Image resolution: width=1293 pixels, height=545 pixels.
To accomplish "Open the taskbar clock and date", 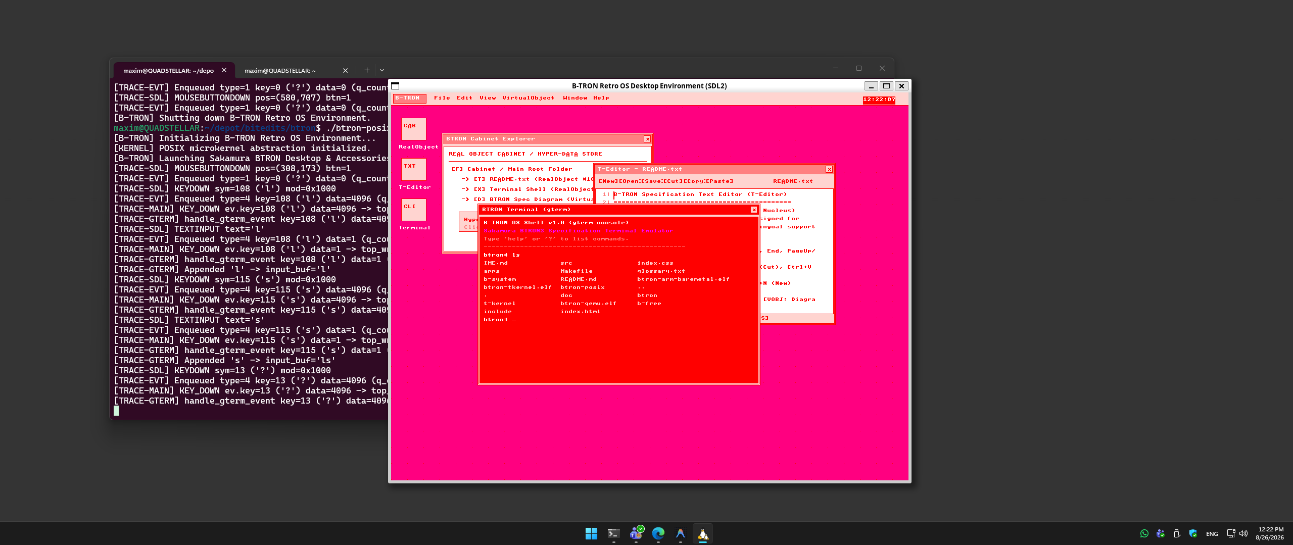I will [1270, 533].
